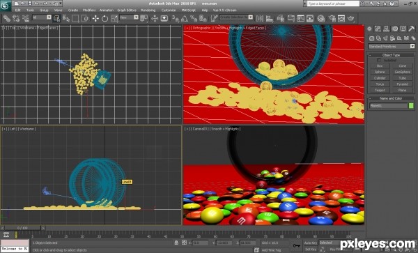The height and width of the screenshot is (253, 418).
Task: Toggle the 3D Snaps button
Action: 175,18
